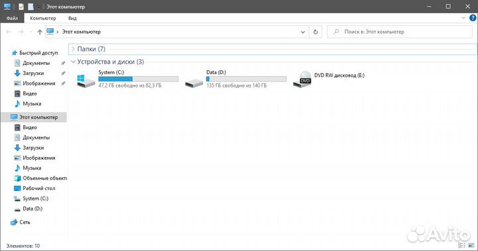This screenshot has height=251, width=478.
Task: Expand the Папки (7) group
Action: click(x=73, y=49)
